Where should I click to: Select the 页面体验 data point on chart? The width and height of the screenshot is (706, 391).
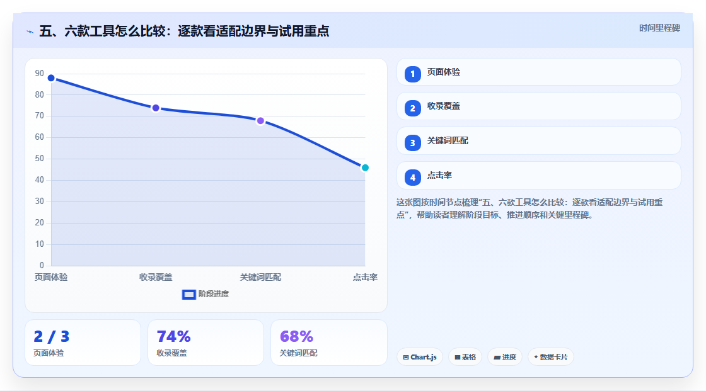coord(51,78)
